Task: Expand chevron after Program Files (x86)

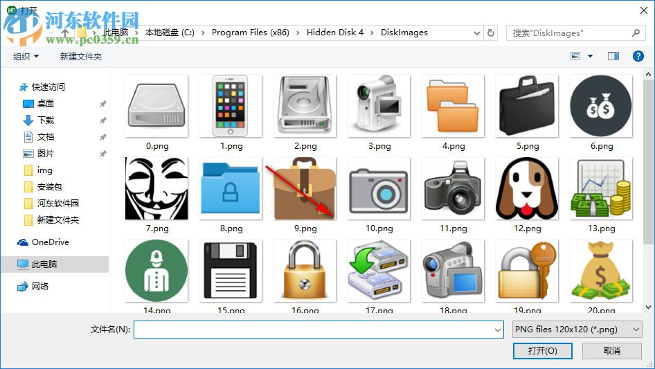Action: coord(298,33)
